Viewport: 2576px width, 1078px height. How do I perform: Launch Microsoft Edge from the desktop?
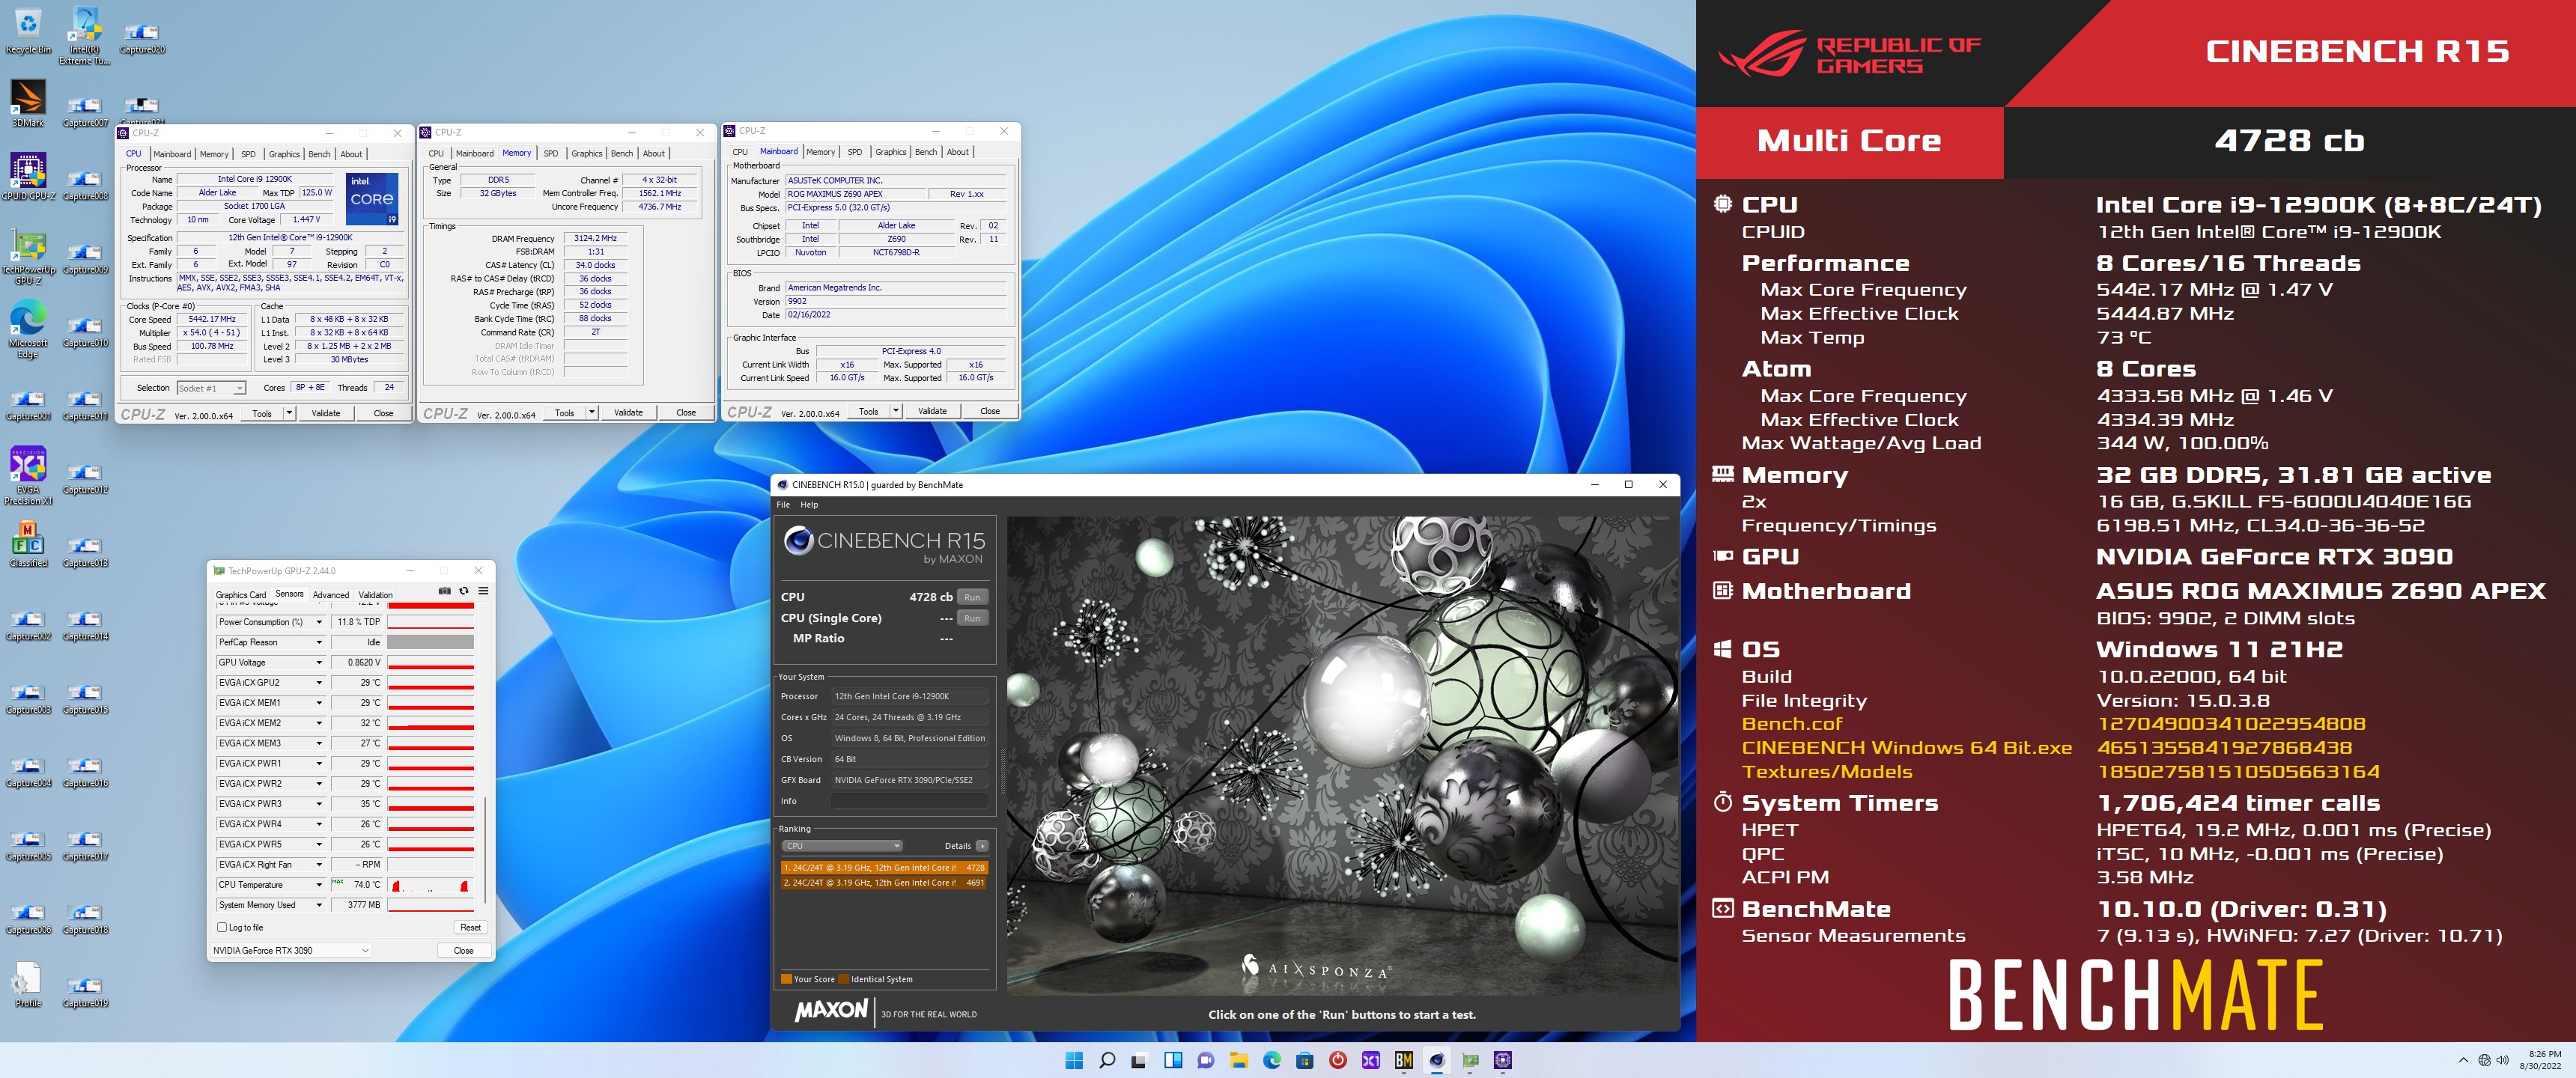[x=28, y=330]
